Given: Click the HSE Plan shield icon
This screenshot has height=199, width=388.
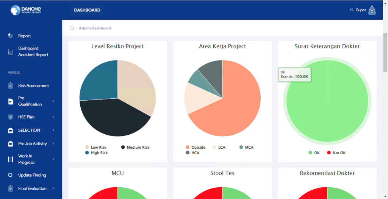Looking at the screenshot, I should tap(10, 117).
